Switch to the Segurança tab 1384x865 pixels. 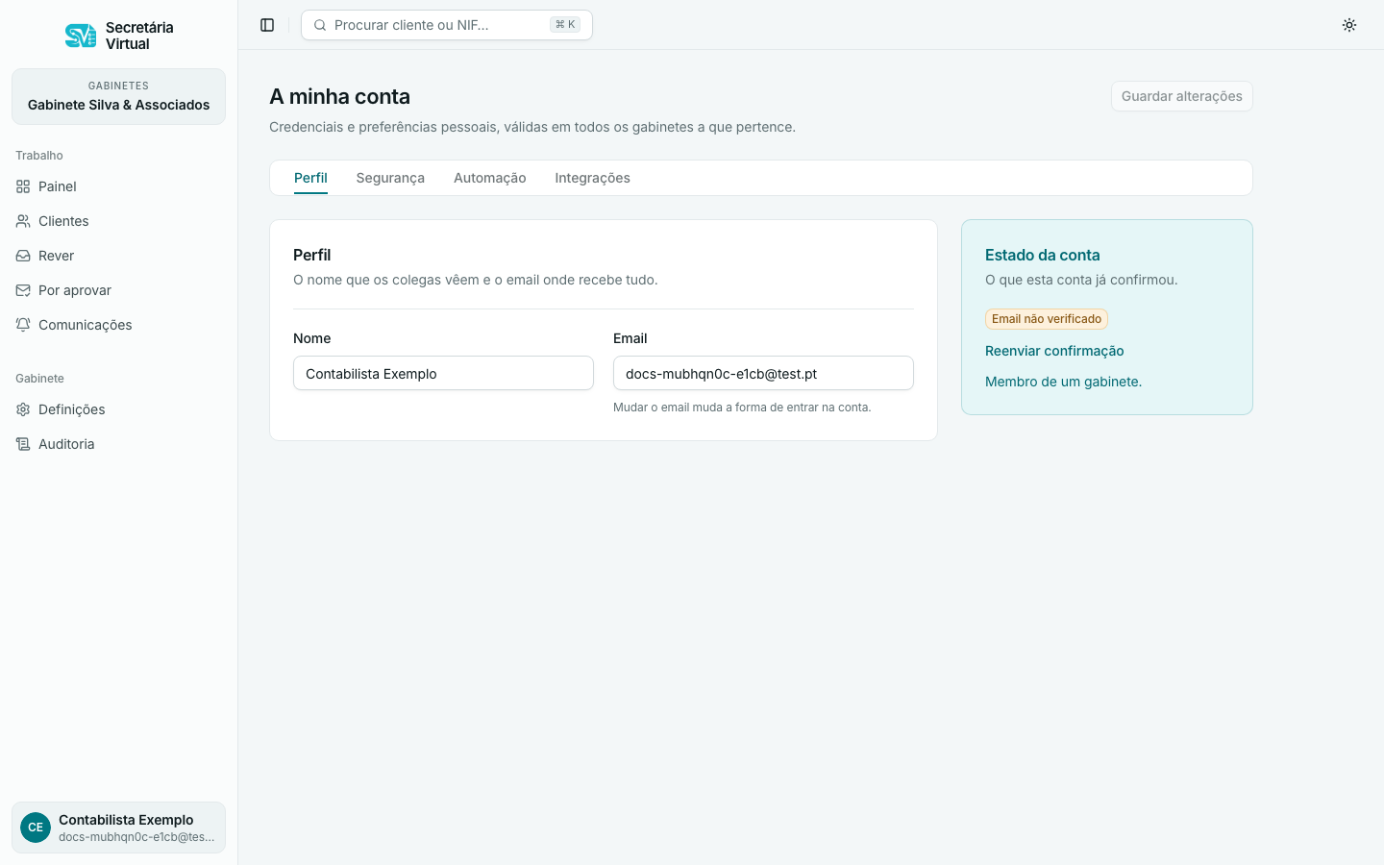point(390,178)
